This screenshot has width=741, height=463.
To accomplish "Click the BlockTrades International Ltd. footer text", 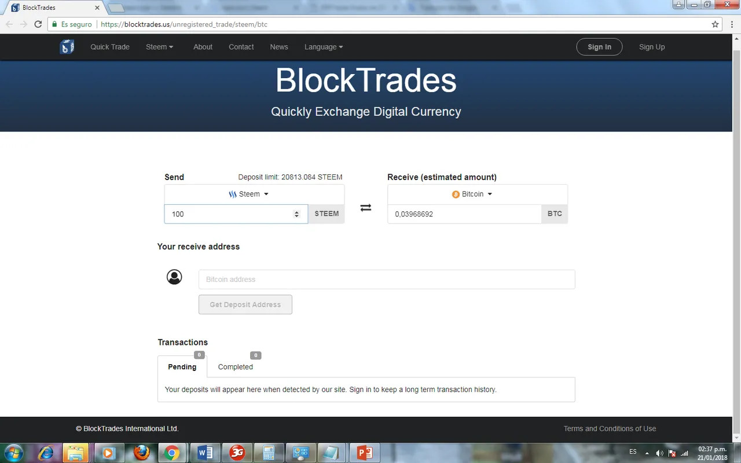I will pos(127,429).
